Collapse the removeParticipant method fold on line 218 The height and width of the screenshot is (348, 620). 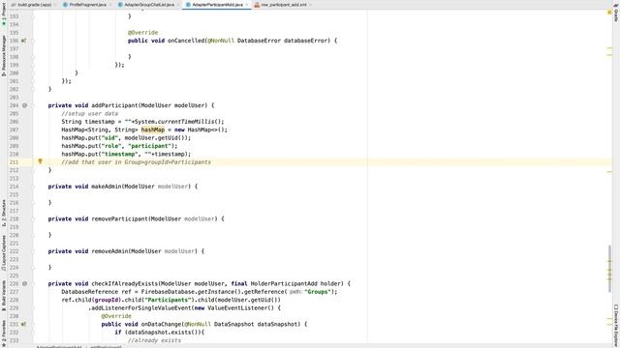[33, 218]
